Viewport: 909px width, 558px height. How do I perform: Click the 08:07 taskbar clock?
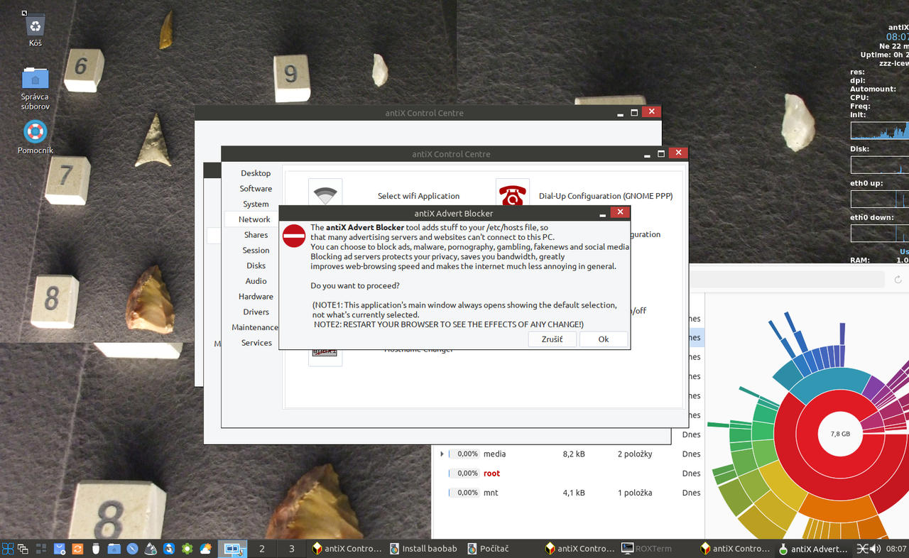[x=896, y=549]
